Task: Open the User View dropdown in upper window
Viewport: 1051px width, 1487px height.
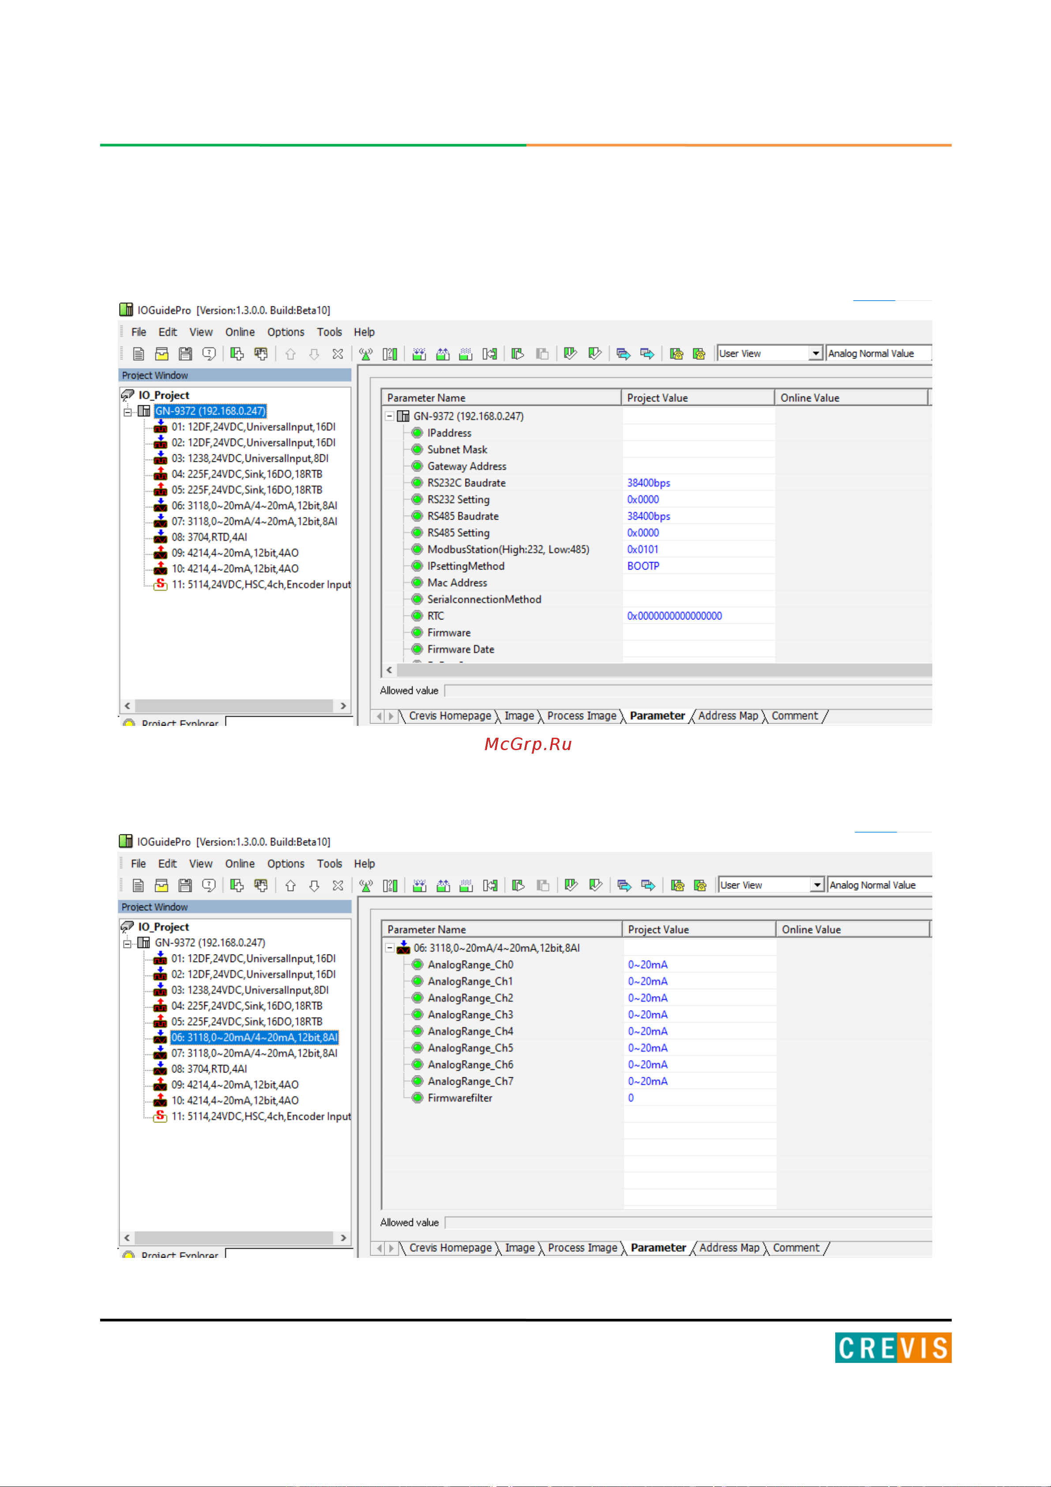Action: (816, 354)
